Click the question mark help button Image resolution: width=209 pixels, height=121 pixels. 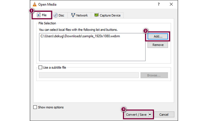159,4
